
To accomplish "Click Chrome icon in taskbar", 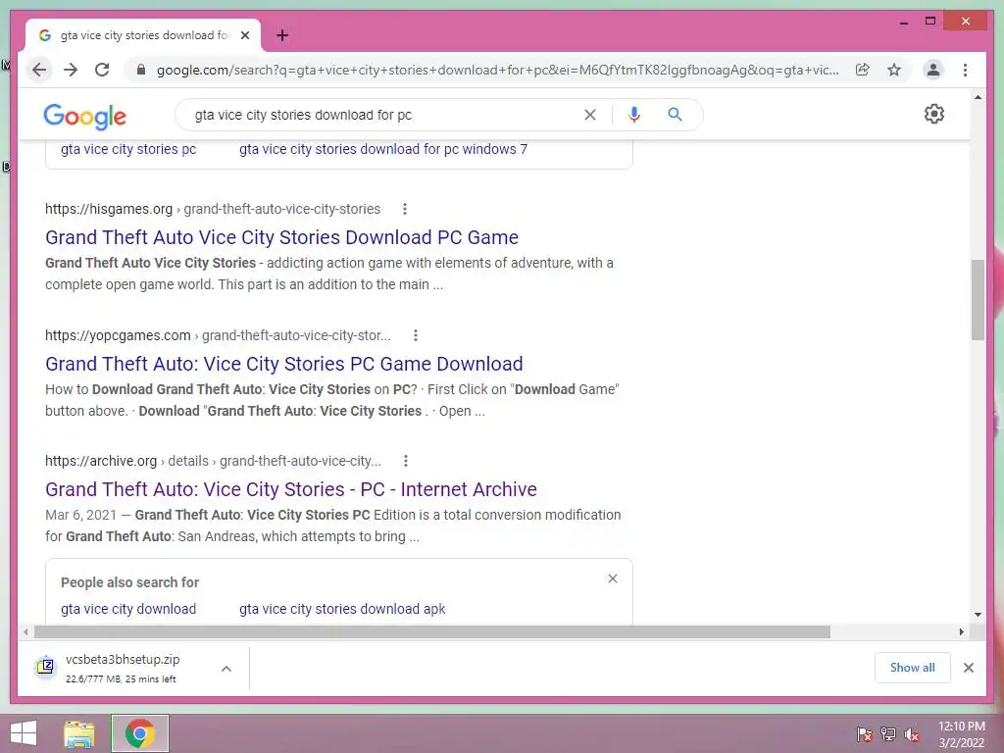I will coord(139,733).
